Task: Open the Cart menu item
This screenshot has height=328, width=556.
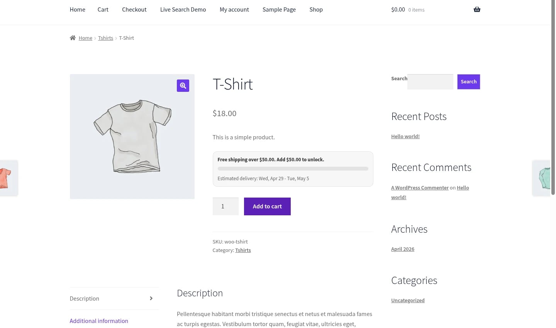Action: pyautogui.click(x=103, y=10)
